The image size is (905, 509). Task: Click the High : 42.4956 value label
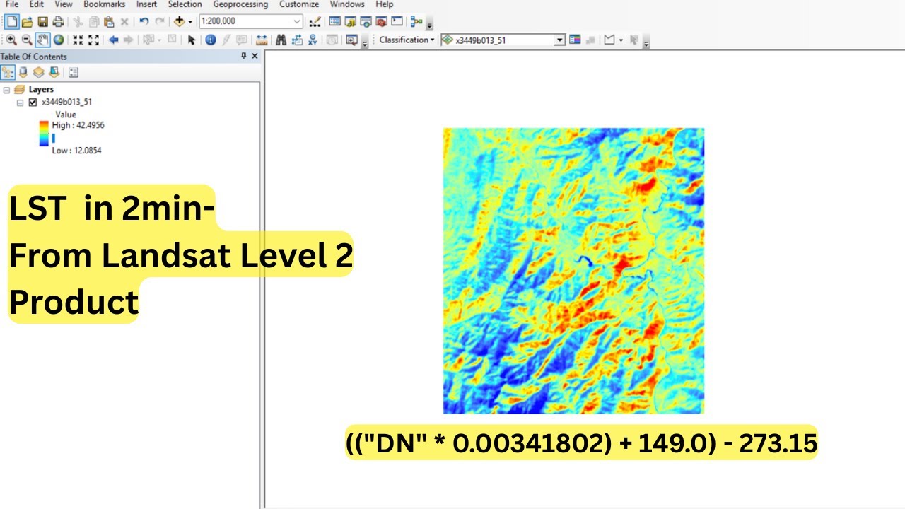(78, 125)
